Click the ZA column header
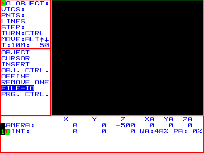 [x=188, y=119]
